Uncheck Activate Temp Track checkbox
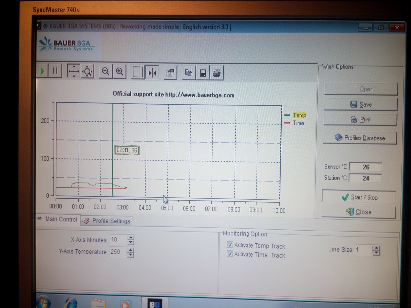The height and width of the screenshot is (308, 411). [230, 245]
